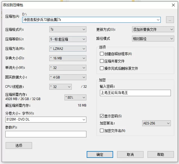Expand the 16 MB dictionary size dropdown
179x164 pixels.
(68, 58)
